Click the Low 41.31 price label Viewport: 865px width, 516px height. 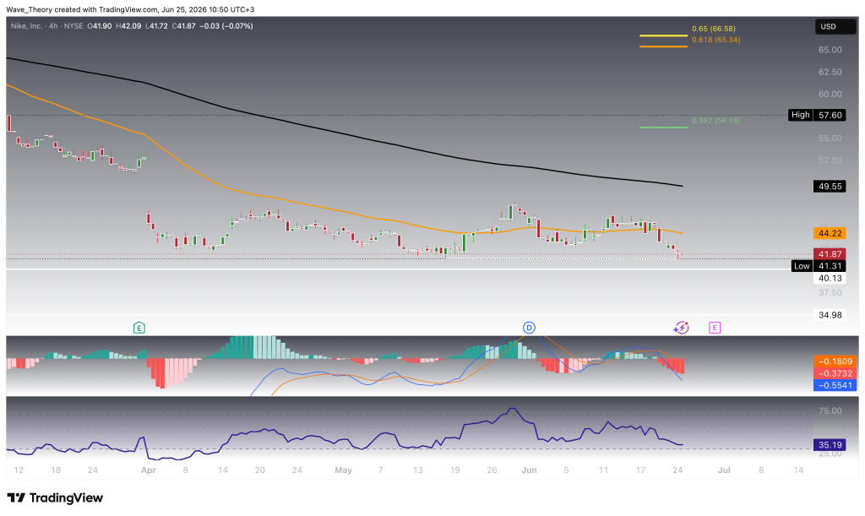pos(818,266)
